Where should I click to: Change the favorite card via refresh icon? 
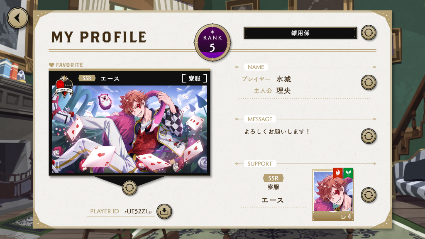tap(129, 188)
